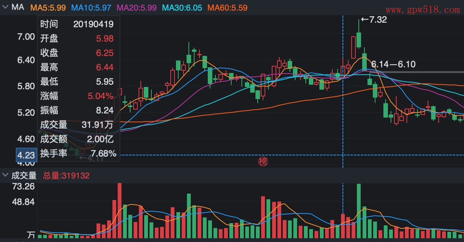Select the MA5:5.99 indicator label
The image size is (464, 242).
(x=48, y=8)
